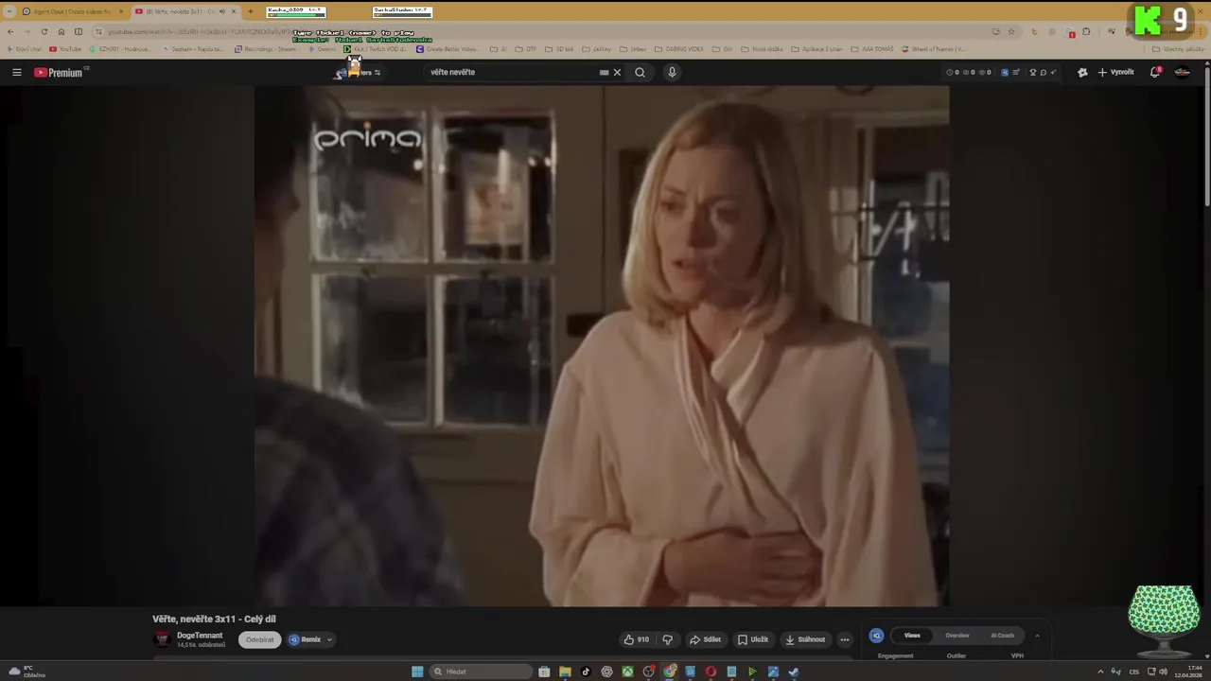The image size is (1211, 681).
Task: Like the video with thumbs up 910
Action: pyautogui.click(x=636, y=639)
